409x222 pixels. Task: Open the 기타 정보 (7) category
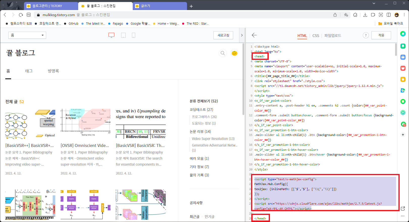coord(199,167)
